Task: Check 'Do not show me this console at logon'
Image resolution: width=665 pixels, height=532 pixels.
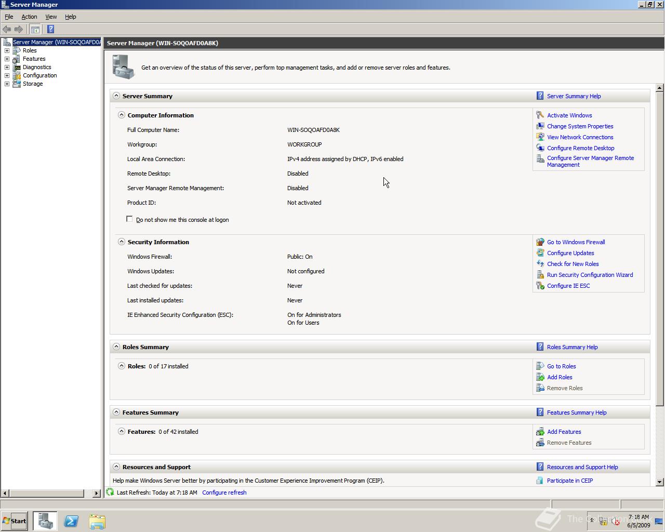Action: pyautogui.click(x=129, y=219)
